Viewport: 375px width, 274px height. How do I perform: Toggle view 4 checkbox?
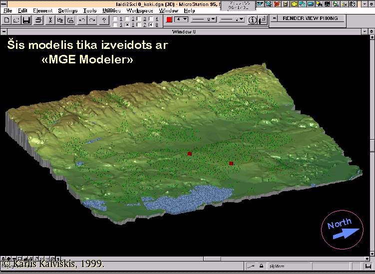click(151, 18)
